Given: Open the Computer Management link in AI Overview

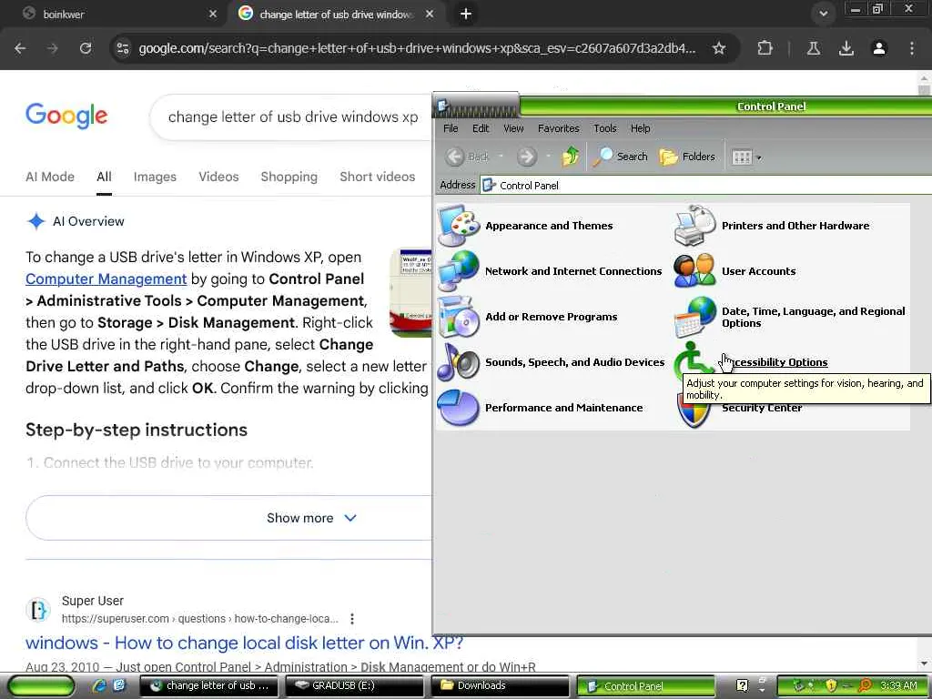Looking at the screenshot, I should (x=106, y=279).
